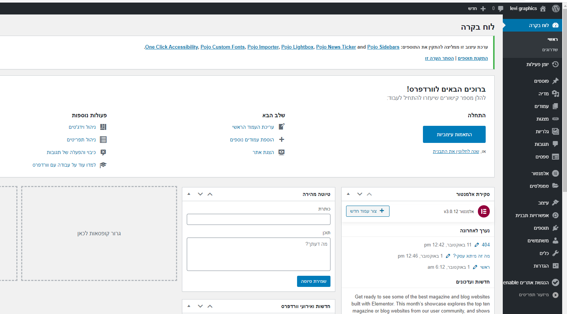Open levi graphics site name in admin bar

tap(523, 9)
